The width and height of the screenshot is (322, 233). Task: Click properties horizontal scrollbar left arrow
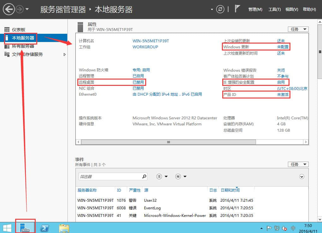[78, 142]
